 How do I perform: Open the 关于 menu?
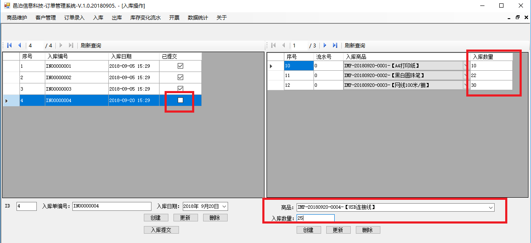(222, 18)
